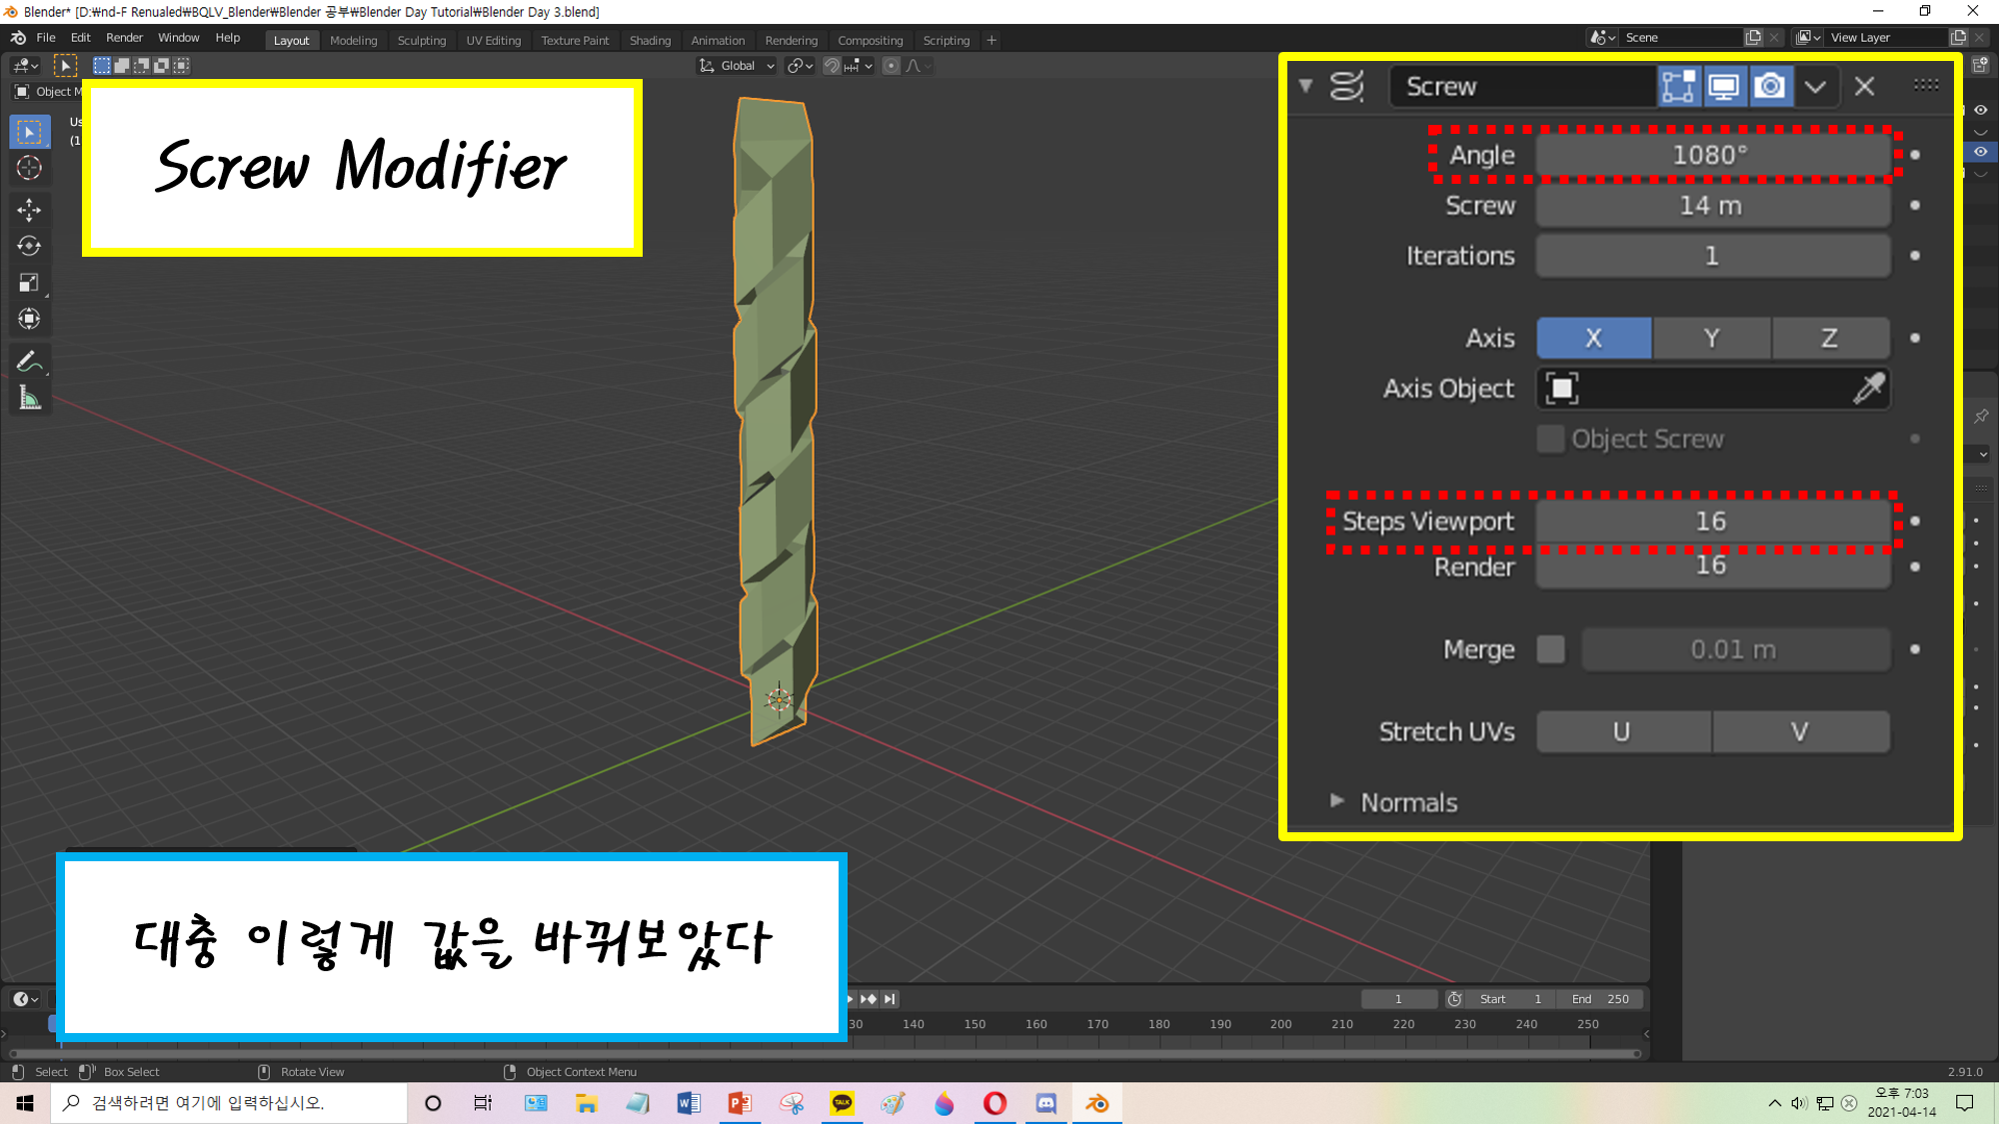Open the Object Mode dropdown
Screen dimensions: 1999x1124
(48, 92)
